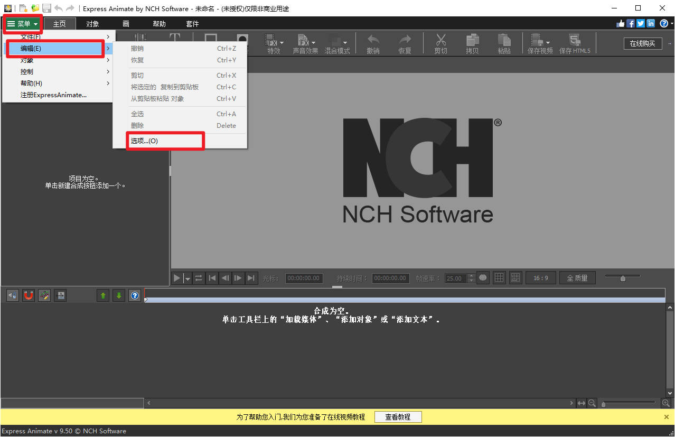
Task: Click the 恢复 redo toolbar icon
Action: coord(405,44)
